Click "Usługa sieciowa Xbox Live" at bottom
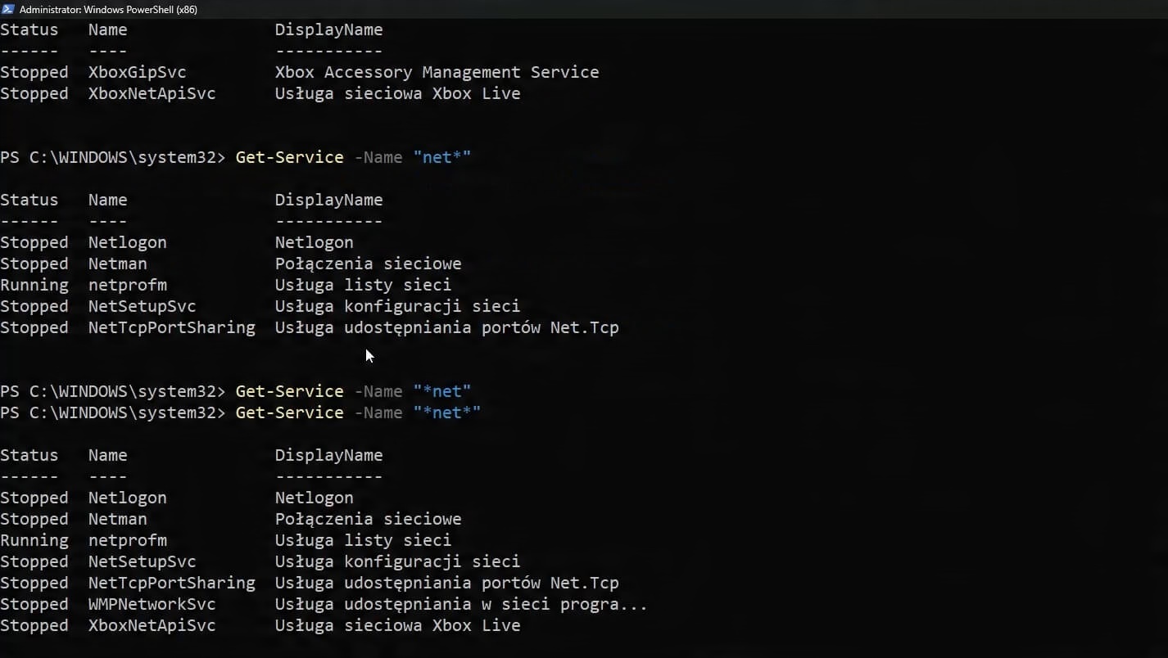This screenshot has width=1168, height=658. click(x=397, y=625)
